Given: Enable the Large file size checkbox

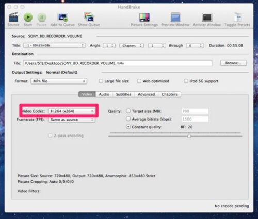Looking at the screenshot, I should click(101, 81).
